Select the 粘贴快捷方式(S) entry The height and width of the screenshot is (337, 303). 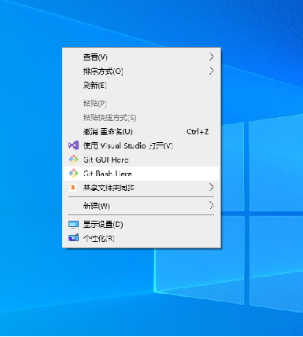pos(142,118)
